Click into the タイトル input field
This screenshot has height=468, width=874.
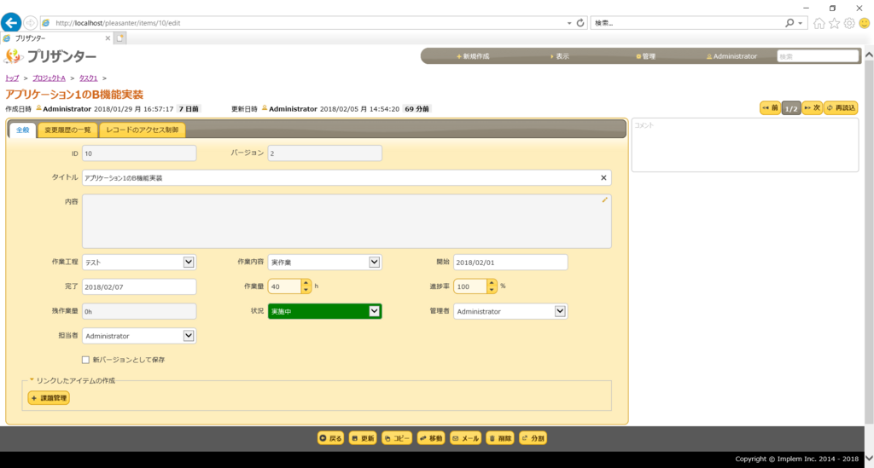tap(347, 177)
